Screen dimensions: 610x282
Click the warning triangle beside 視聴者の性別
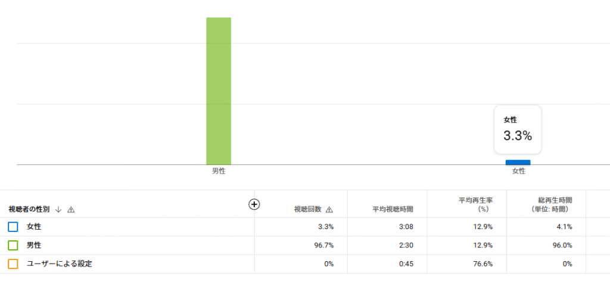tap(71, 210)
